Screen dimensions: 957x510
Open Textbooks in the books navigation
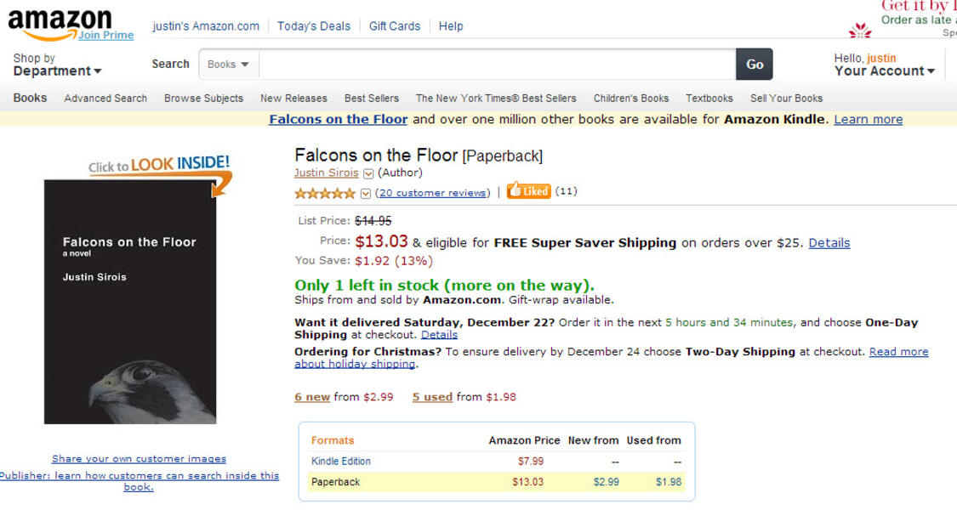[709, 99]
